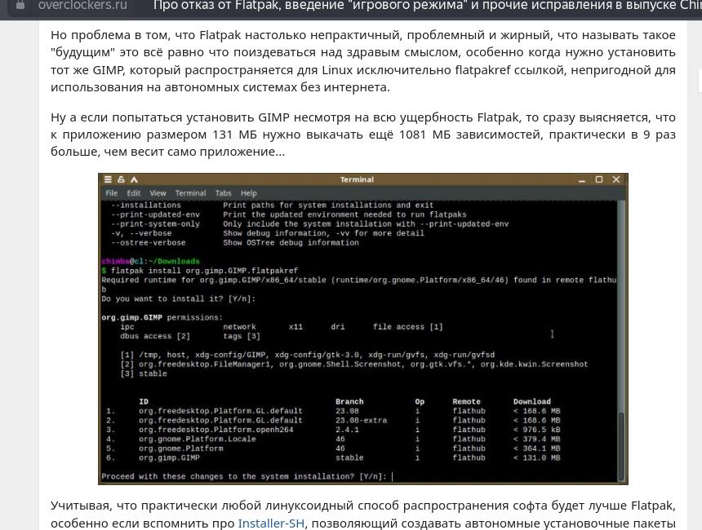This screenshot has width=702, height=530.
Task: Open the File menu in Terminal
Action: tap(112, 193)
